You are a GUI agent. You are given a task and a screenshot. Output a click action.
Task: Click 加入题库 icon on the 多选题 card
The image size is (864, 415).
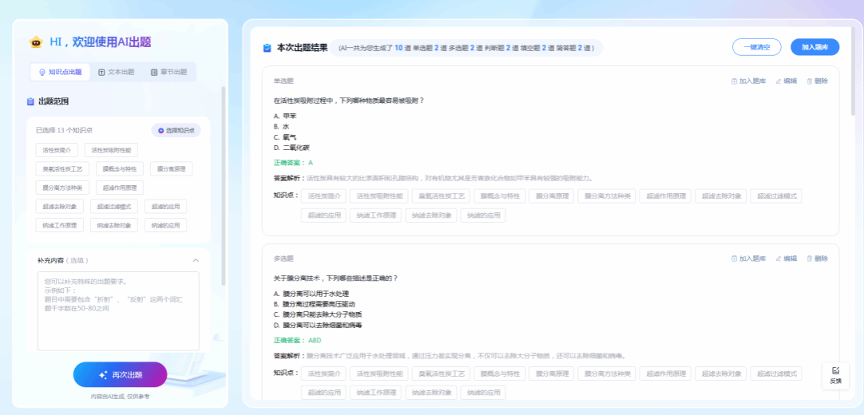tap(734, 259)
